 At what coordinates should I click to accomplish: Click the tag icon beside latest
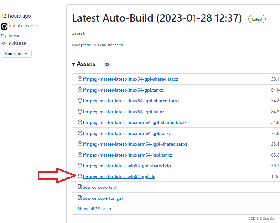coord(4,36)
